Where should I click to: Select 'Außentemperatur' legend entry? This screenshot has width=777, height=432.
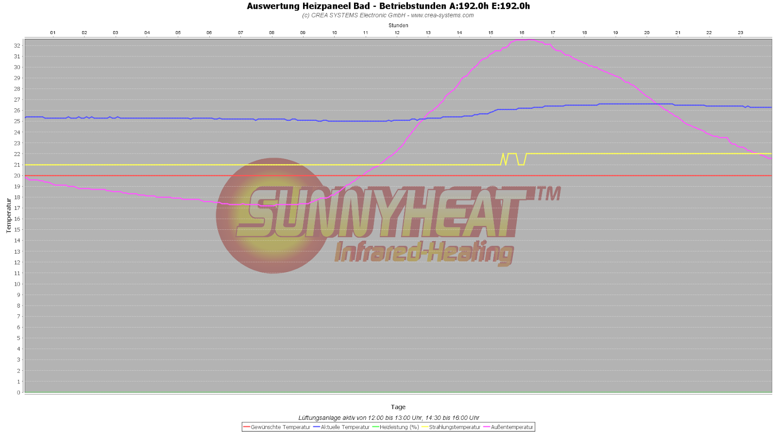click(512, 427)
